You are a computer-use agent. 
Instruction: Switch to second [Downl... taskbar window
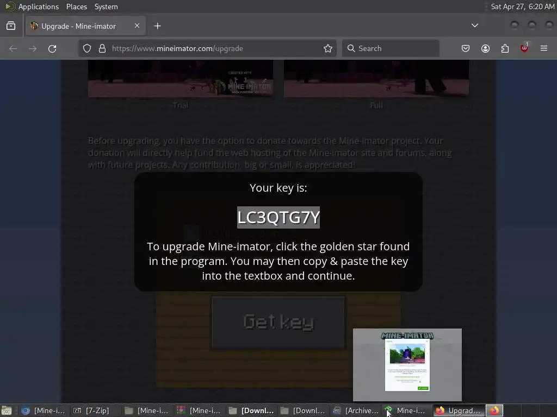tap(303, 410)
